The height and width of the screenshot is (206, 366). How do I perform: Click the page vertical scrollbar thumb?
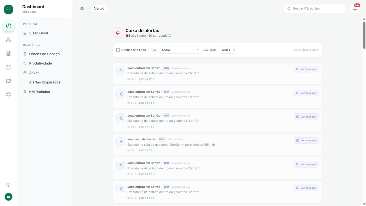click(x=364, y=35)
